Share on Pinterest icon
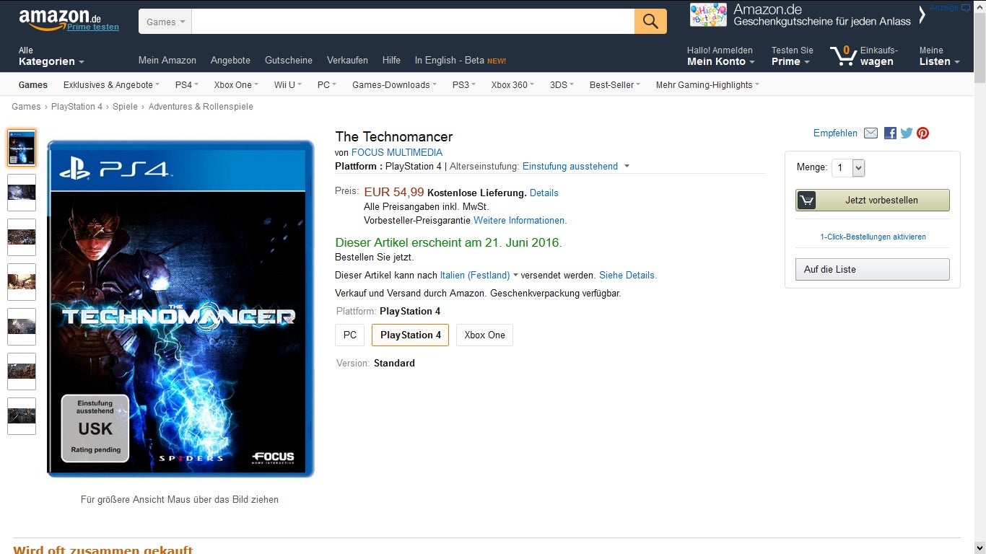 pyautogui.click(x=922, y=133)
